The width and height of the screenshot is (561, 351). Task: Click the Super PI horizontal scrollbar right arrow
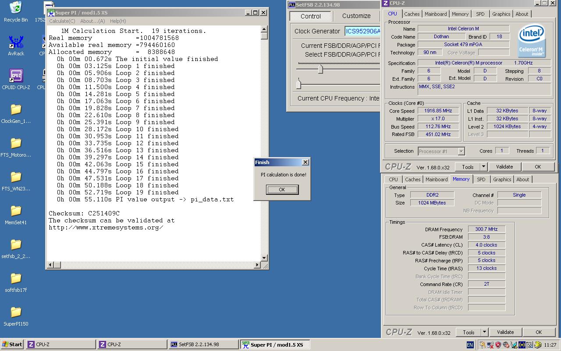(x=257, y=265)
